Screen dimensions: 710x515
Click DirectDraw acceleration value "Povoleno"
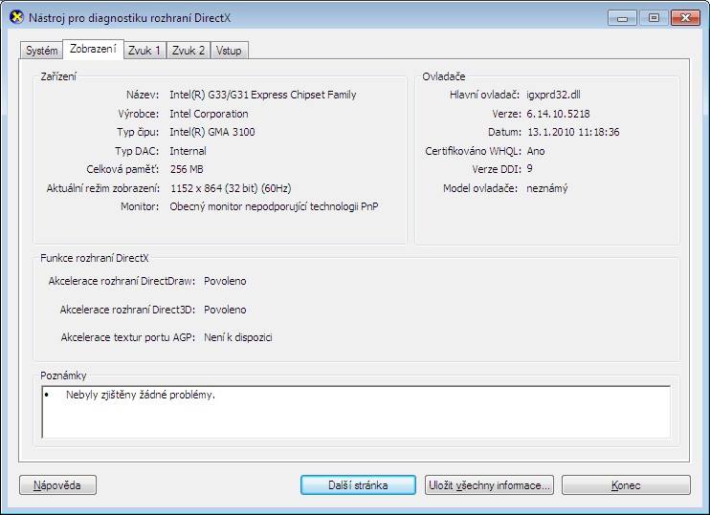225,281
